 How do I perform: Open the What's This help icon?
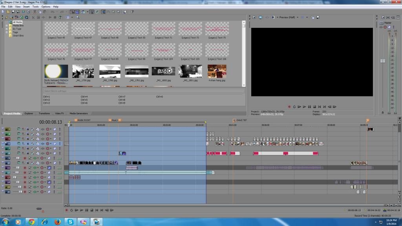[x=132, y=12]
